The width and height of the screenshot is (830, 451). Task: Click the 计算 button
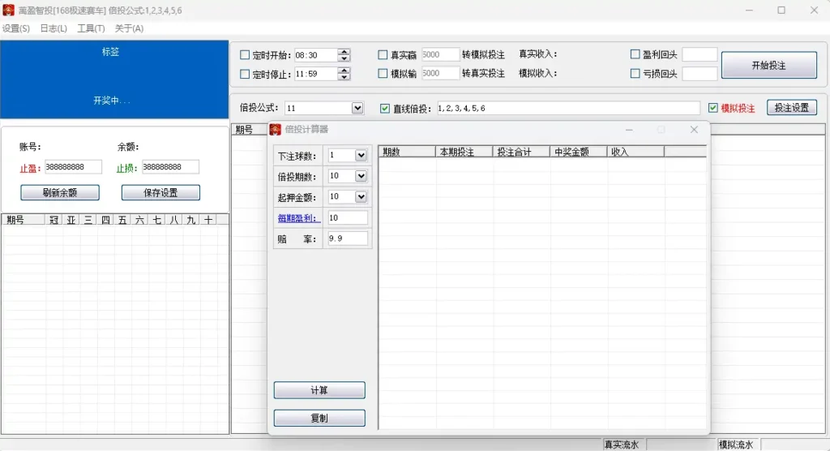point(319,390)
